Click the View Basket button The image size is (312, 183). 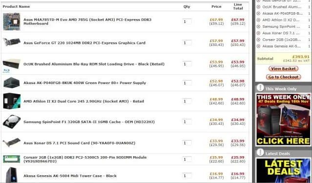(283, 69)
